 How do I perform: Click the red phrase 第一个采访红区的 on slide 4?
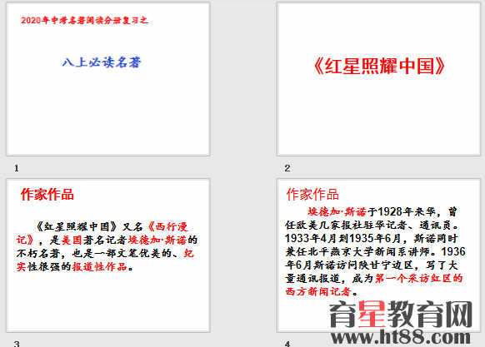pyautogui.click(x=419, y=279)
